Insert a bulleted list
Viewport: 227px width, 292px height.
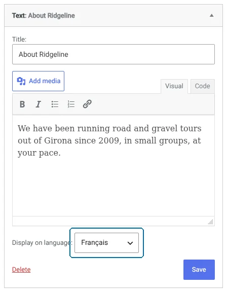55,104
